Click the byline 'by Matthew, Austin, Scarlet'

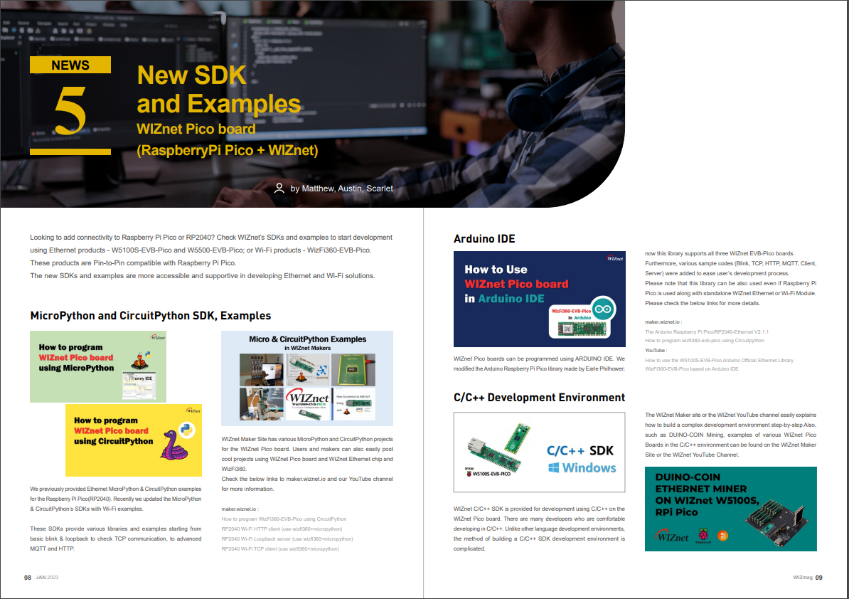click(x=341, y=189)
